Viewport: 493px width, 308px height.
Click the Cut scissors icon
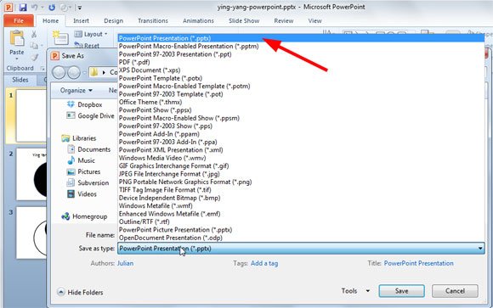[x=34, y=34]
